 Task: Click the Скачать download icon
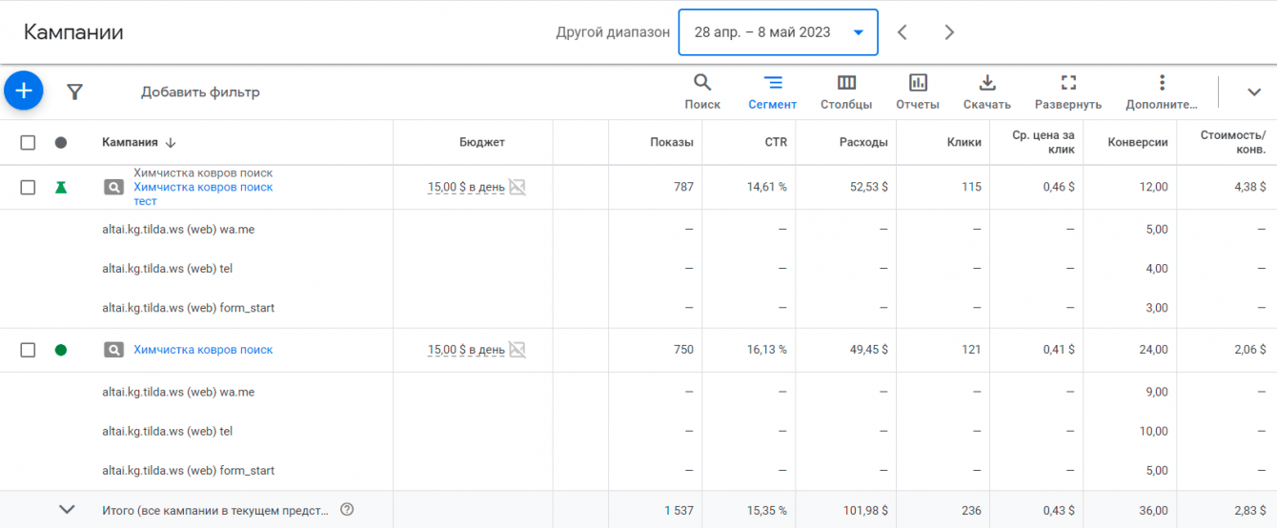987,91
